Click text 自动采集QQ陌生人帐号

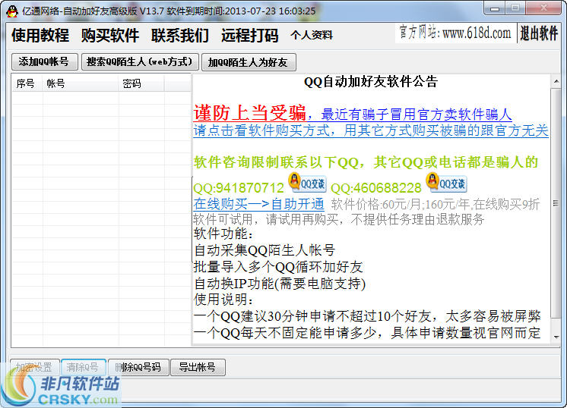click(x=264, y=250)
